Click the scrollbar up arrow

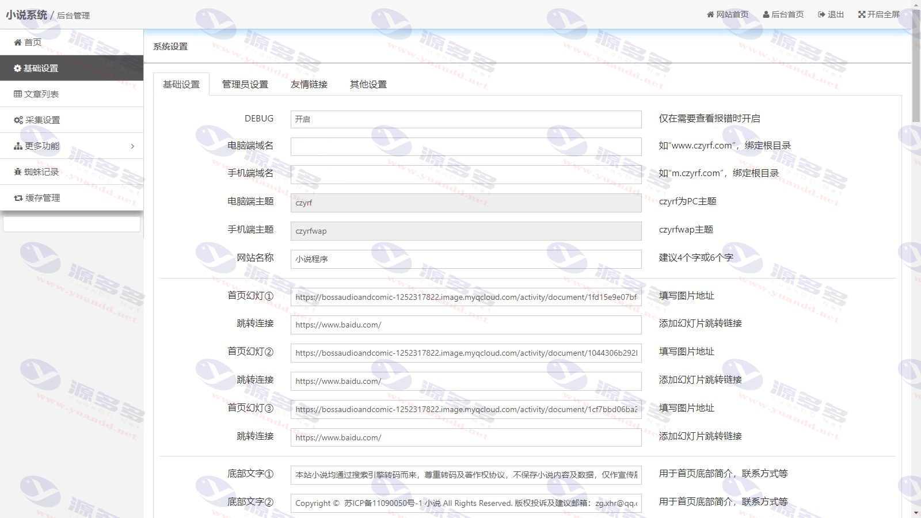click(x=916, y=5)
